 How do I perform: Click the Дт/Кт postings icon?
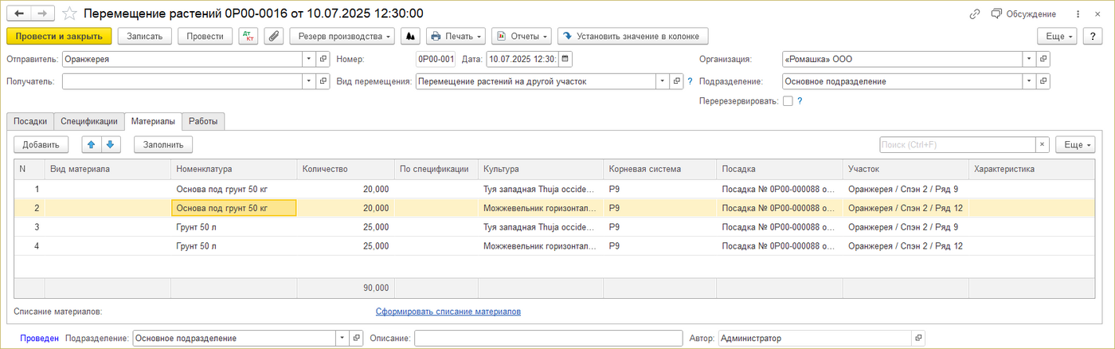(248, 36)
